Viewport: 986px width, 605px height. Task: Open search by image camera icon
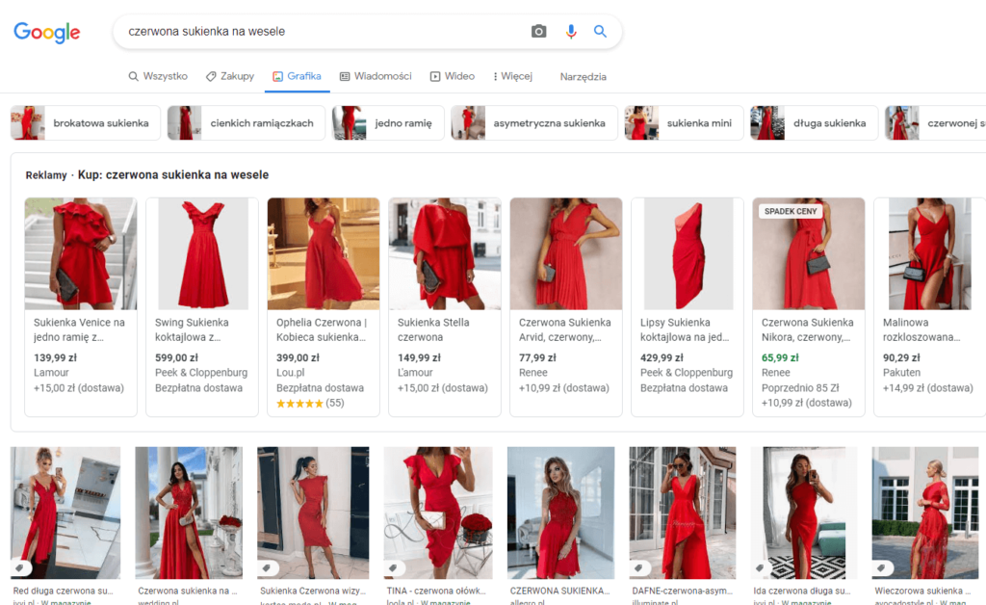539,32
